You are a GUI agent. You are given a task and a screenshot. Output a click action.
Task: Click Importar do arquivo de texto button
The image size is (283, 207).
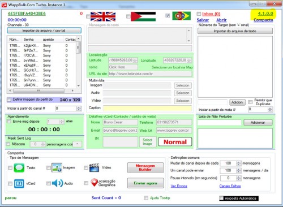235,31
